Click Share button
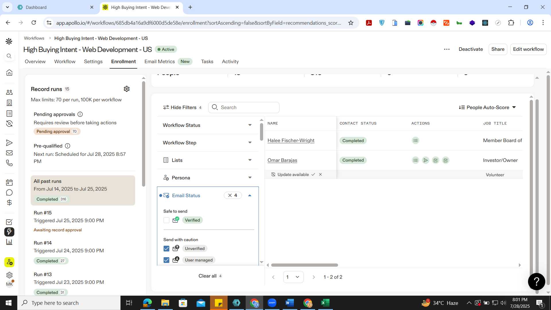The width and height of the screenshot is (551, 310). point(498,49)
